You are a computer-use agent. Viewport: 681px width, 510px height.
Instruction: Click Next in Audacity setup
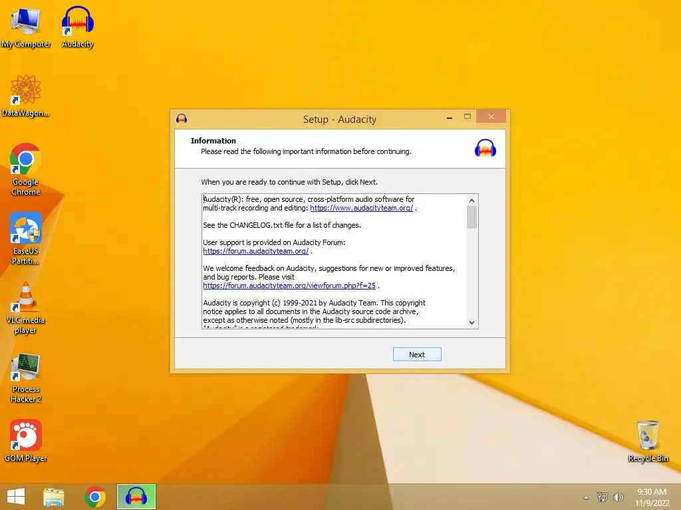point(417,355)
